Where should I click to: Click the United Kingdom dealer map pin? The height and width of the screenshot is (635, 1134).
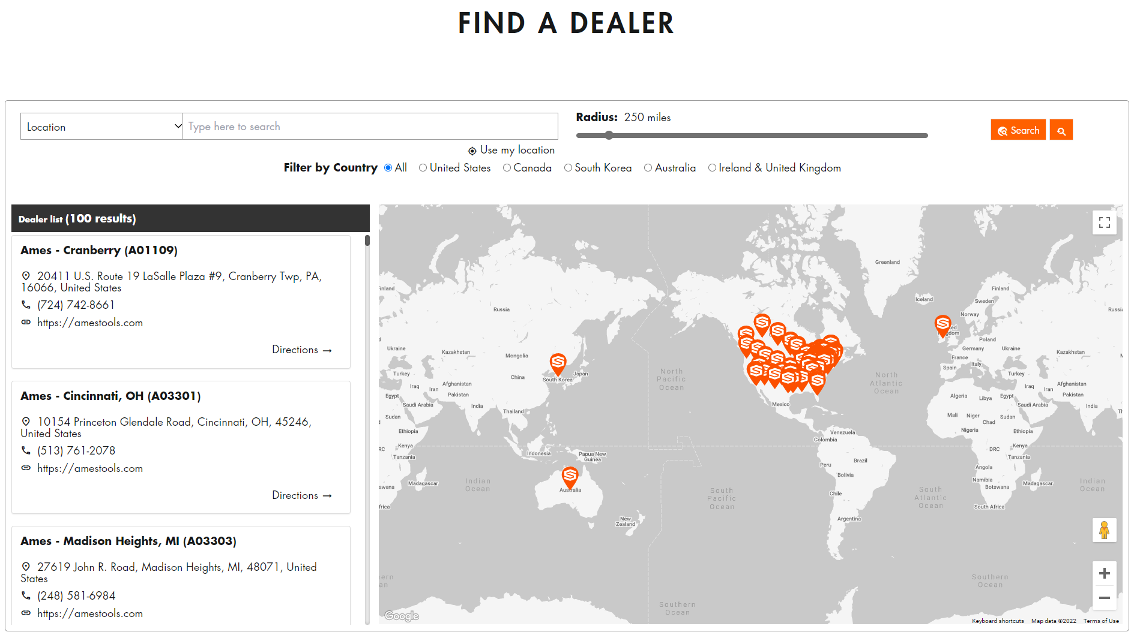tap(942, 324)
